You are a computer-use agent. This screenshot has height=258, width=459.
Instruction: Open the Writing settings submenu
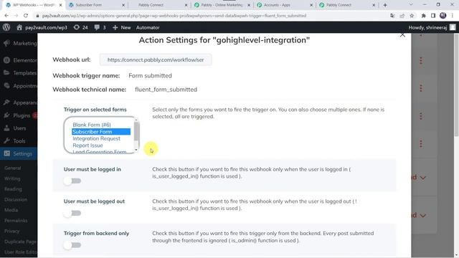(12, 178)
